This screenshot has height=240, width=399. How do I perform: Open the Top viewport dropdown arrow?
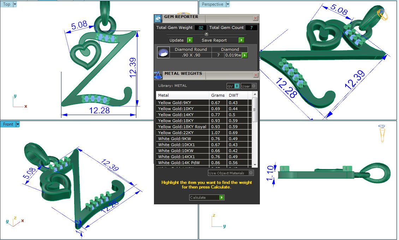coord(15,5)
